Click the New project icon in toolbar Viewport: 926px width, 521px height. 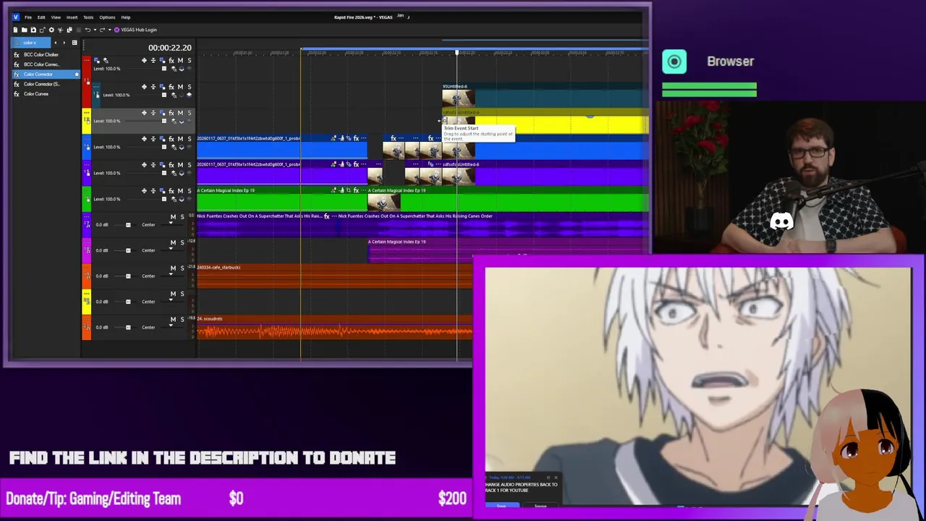tap(15, 30)
